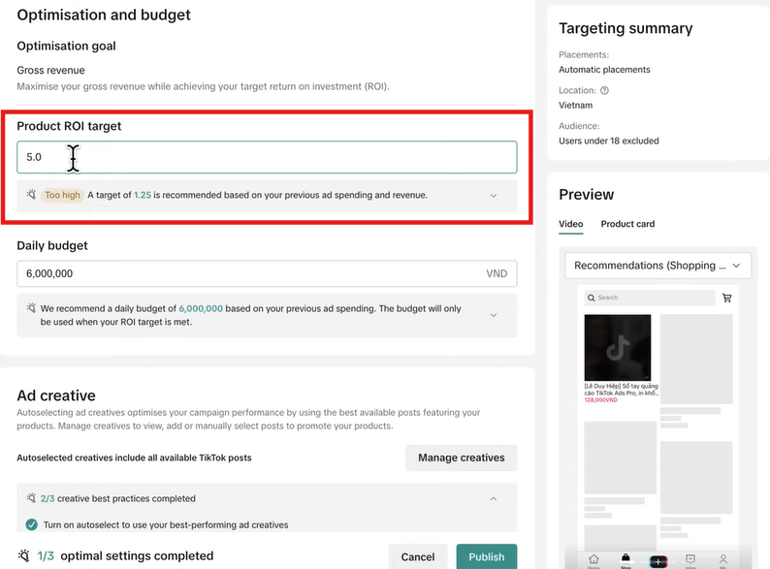Expand the ROI target recommendation chevron
Viewport: 770px width, 569px height.
tap(493, 196)
